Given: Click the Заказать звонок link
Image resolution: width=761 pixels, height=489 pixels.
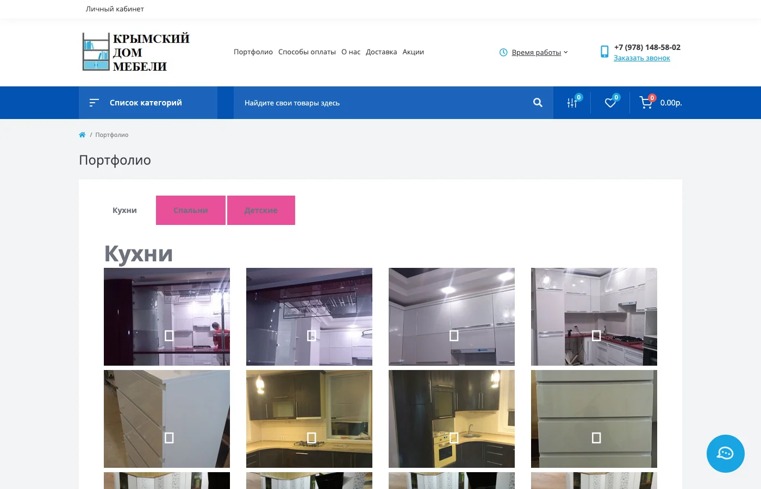Looking at the screenshot, I should point(641,58).
